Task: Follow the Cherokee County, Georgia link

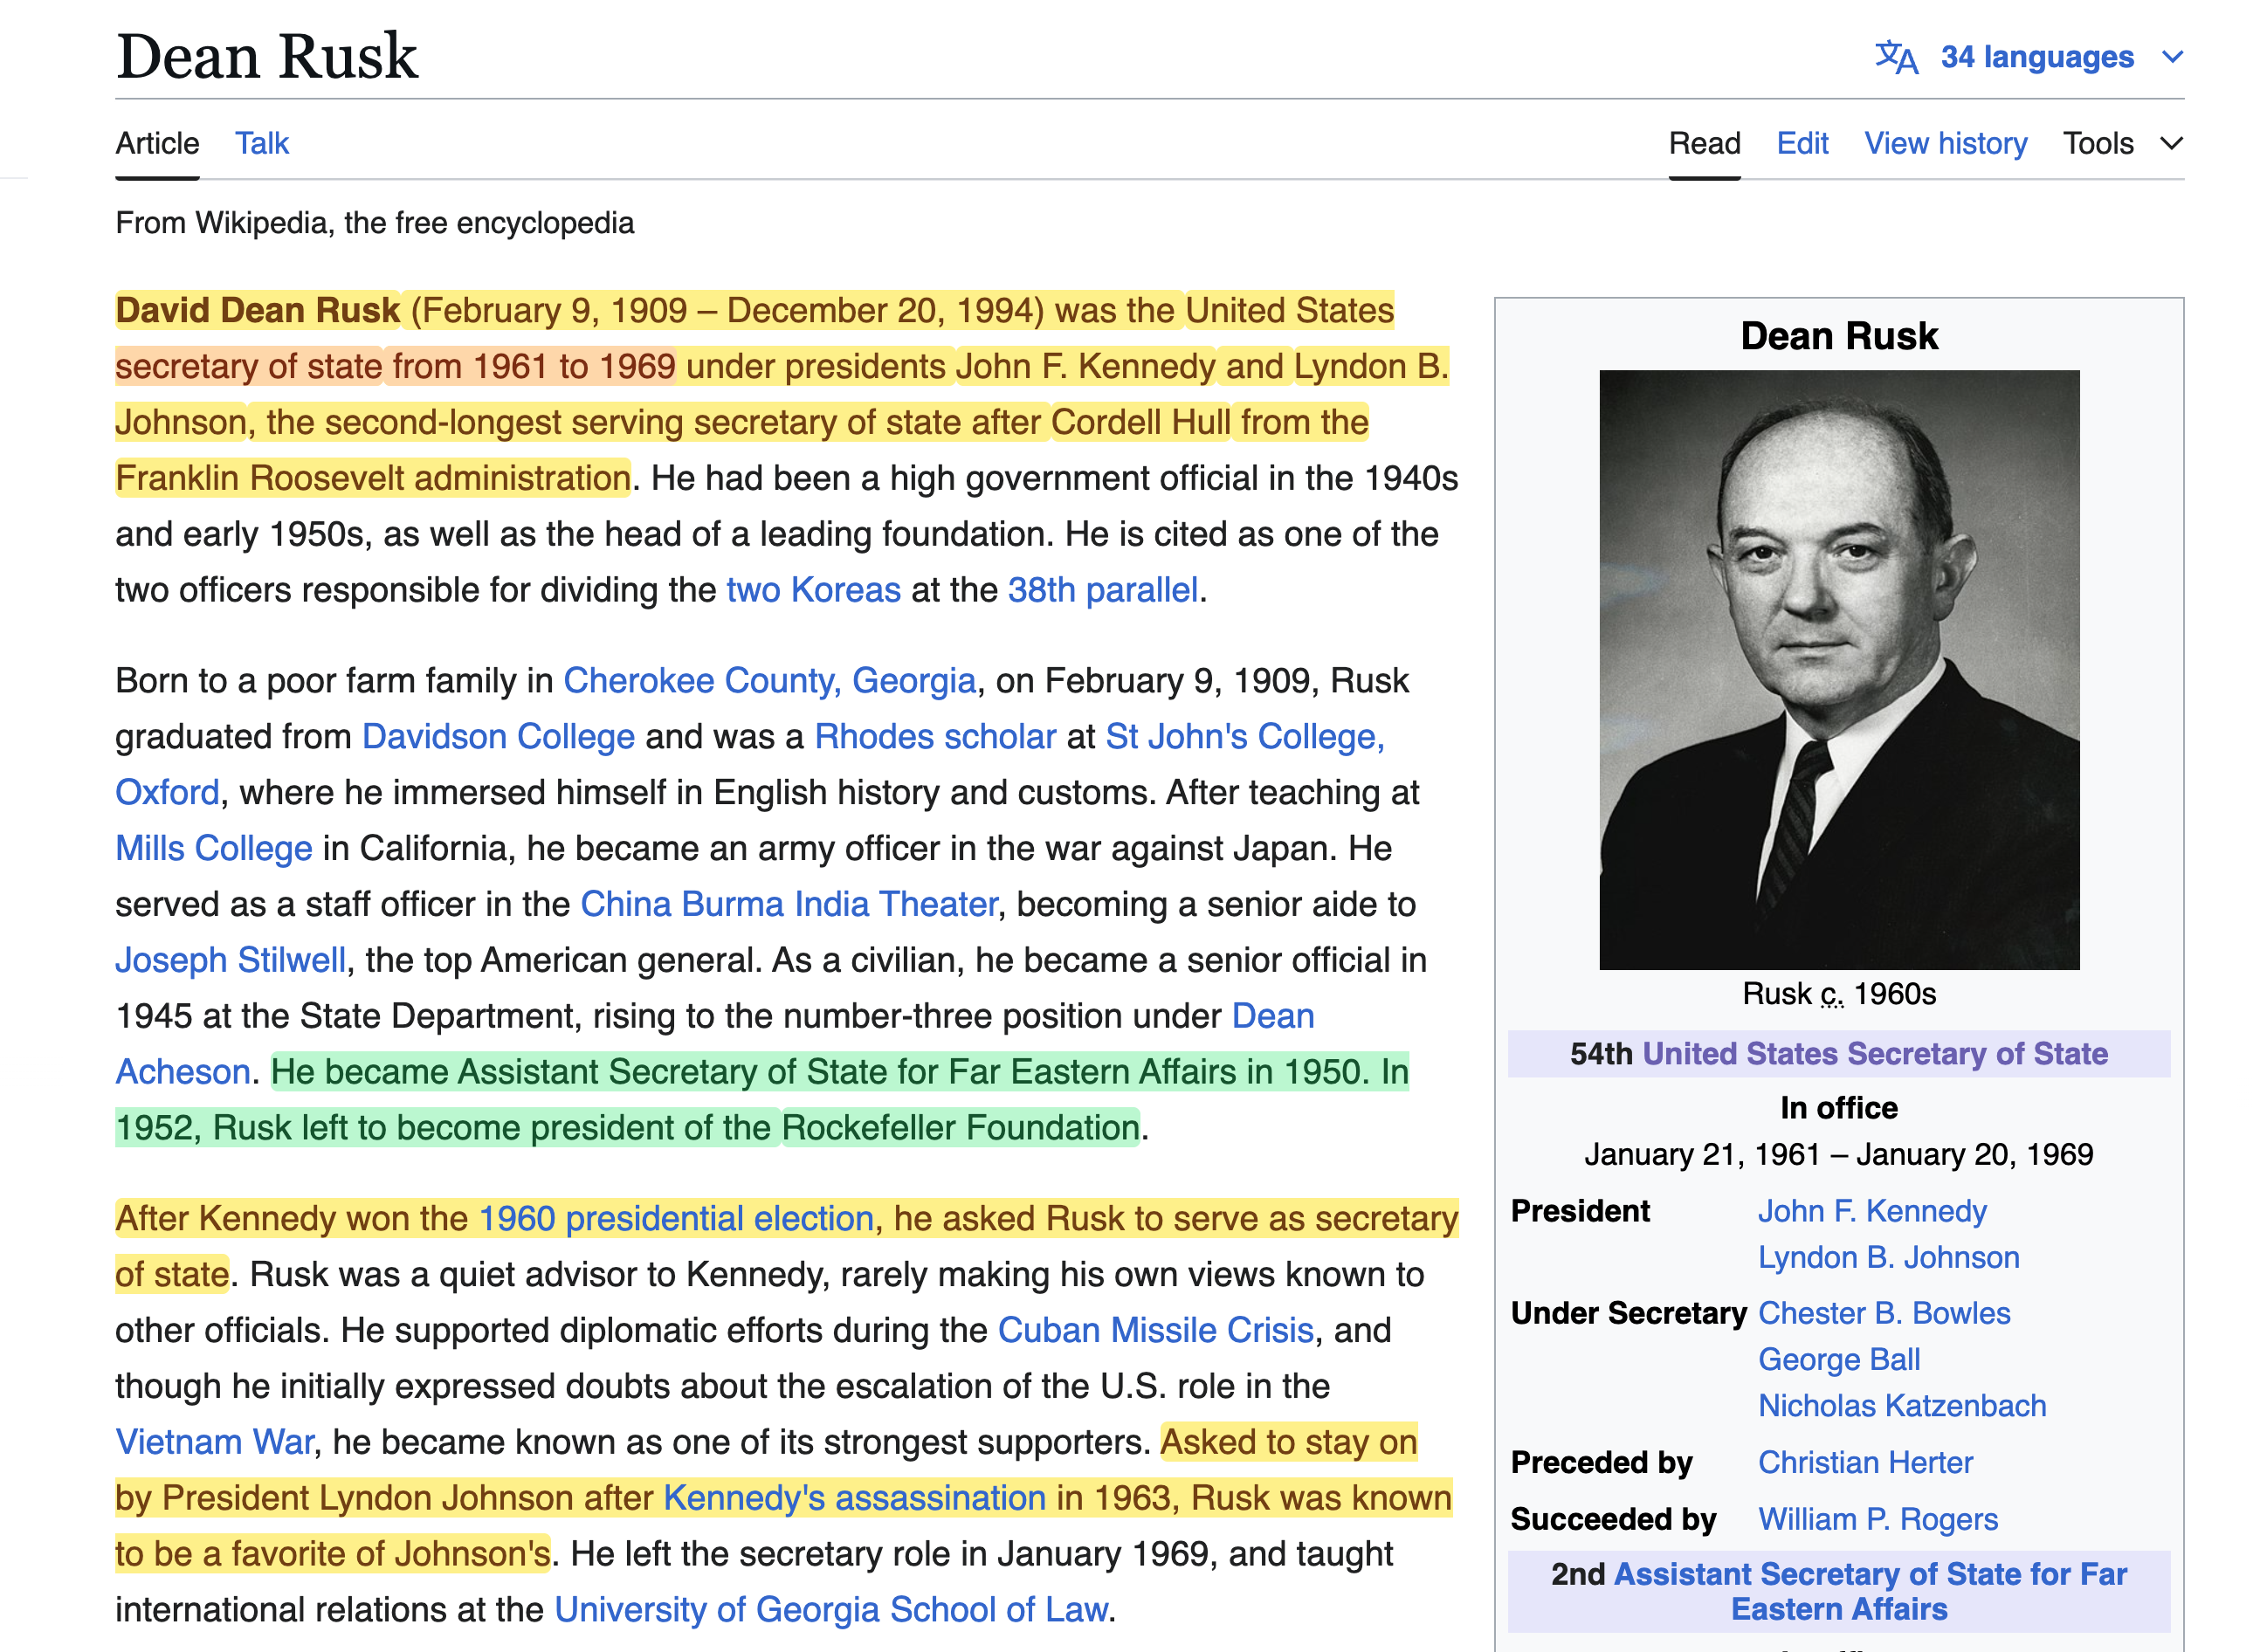Action: click(x=769, y=681)
